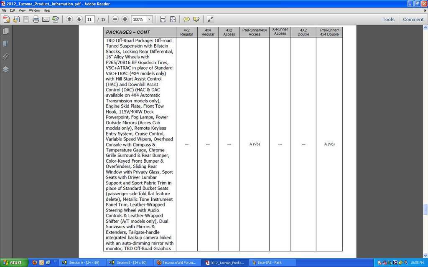Switch to Tacoma World Forum taskbar window
This screenshot has width=428, height=267.
[x=177, y=263]
